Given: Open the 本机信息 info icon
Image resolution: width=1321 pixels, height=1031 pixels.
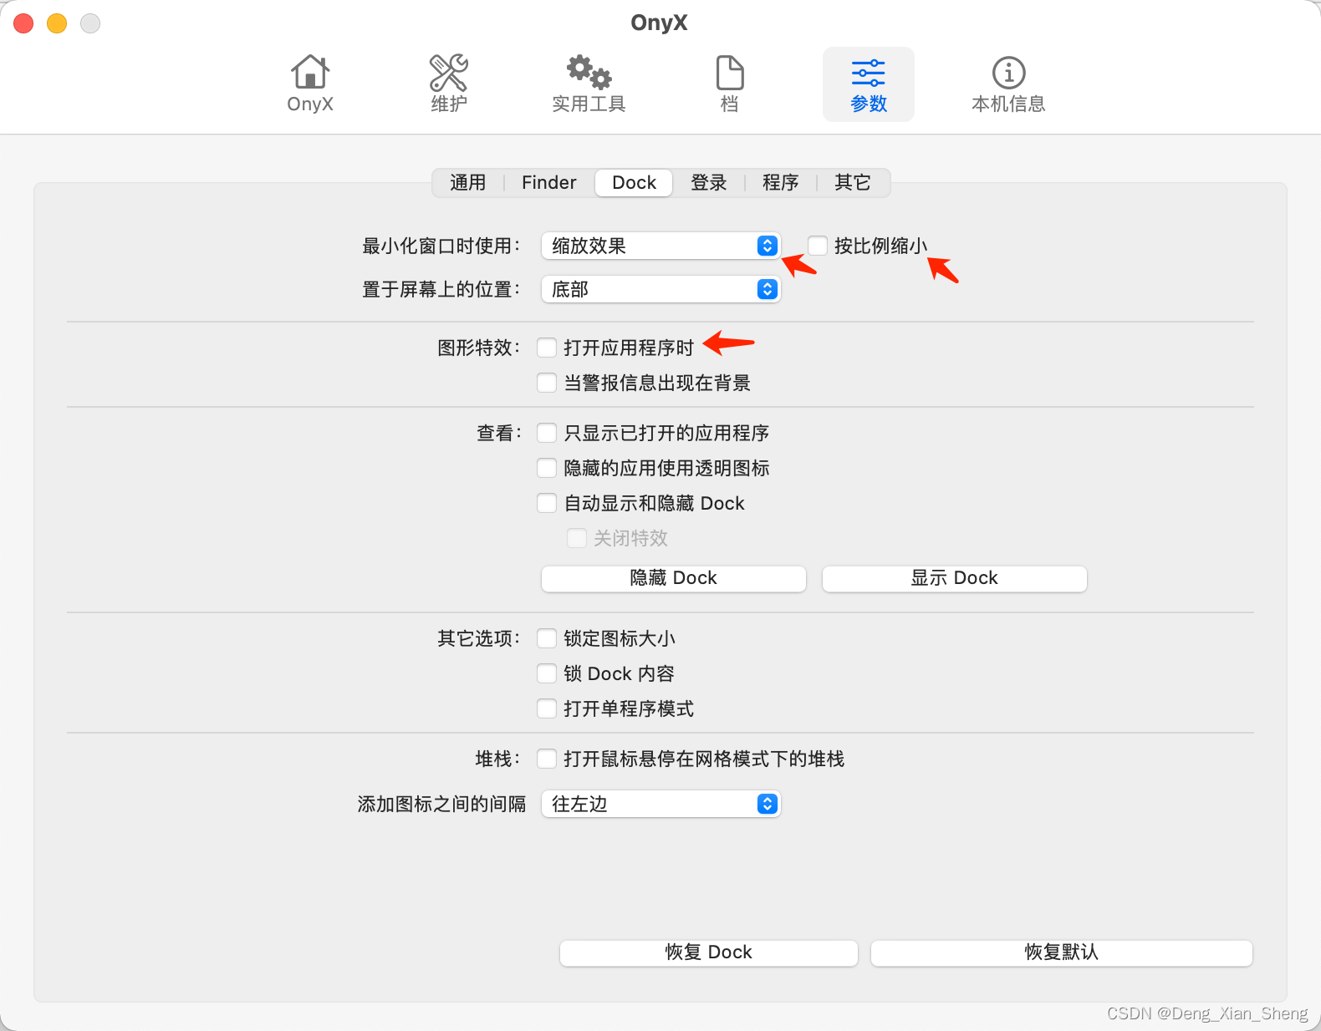Looking at the screenshot, I should pos(1008,84).
